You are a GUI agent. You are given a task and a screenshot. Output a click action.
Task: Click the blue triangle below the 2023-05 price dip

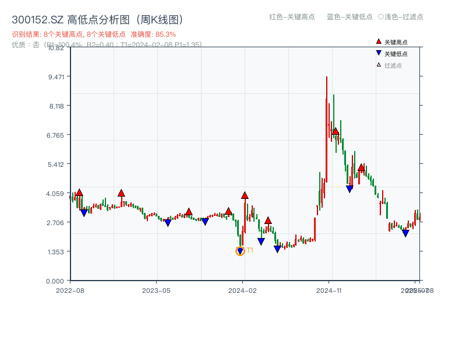[168, 222]
